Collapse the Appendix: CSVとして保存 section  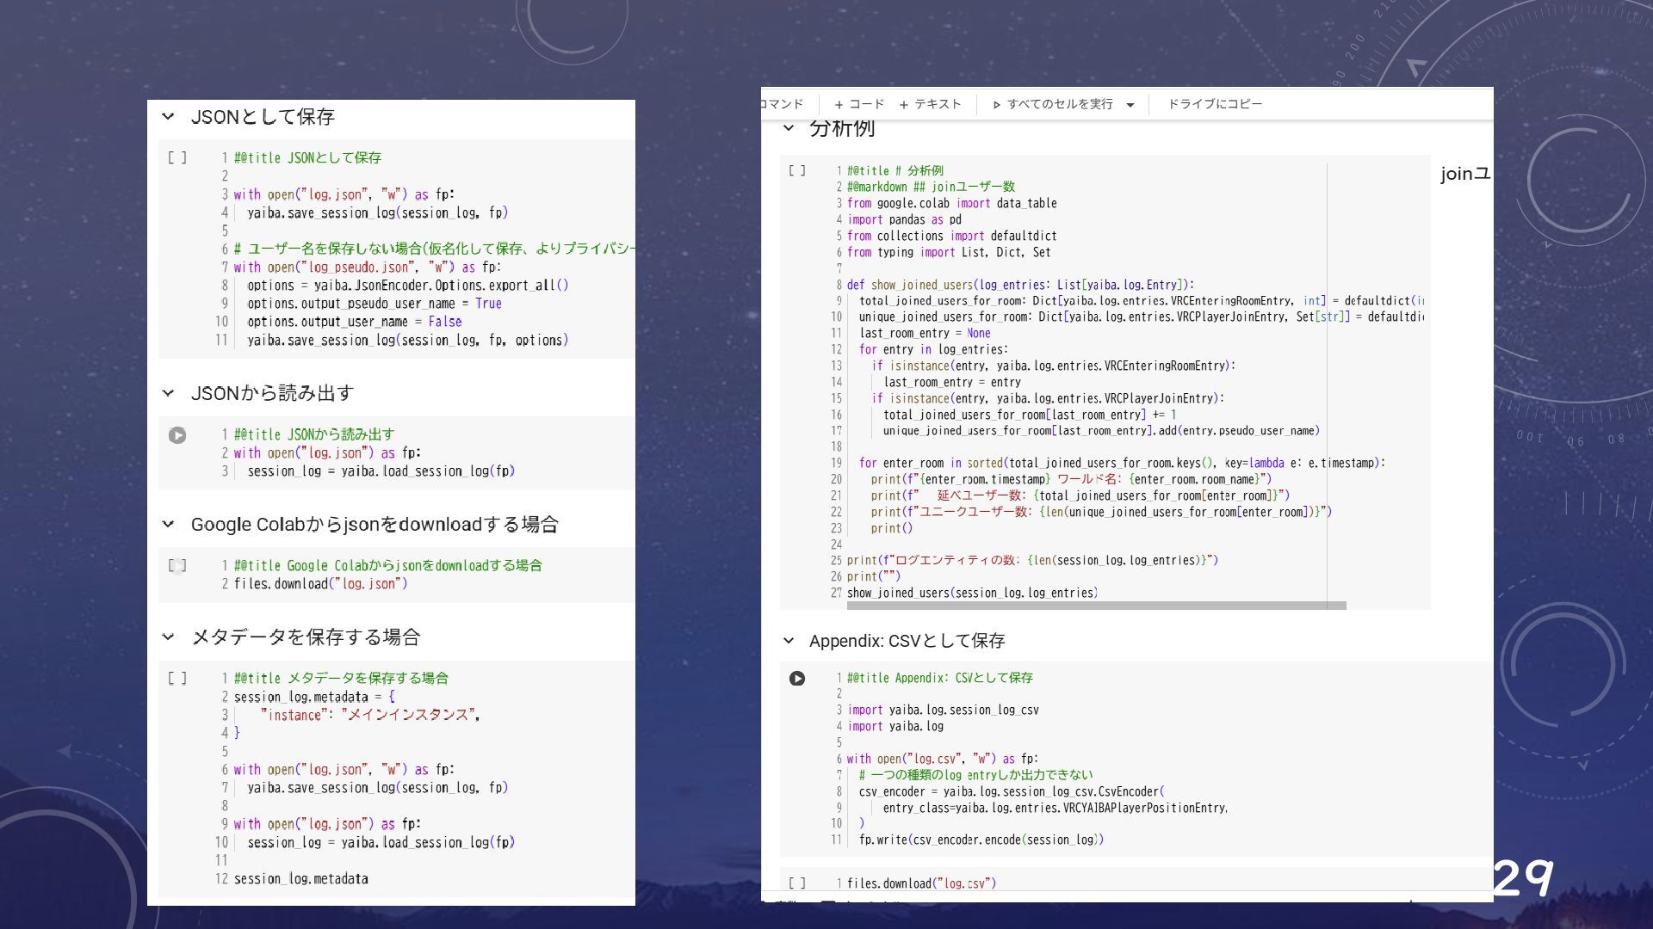pos(788,640)
